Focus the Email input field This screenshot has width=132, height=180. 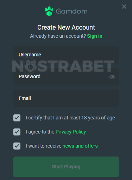point(66,98)
